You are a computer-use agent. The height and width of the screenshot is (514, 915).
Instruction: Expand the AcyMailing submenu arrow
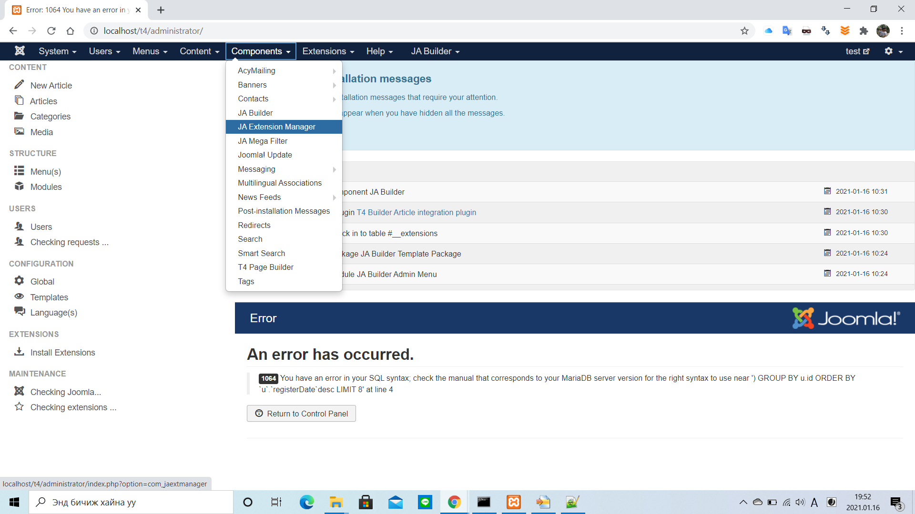point(334,71)
